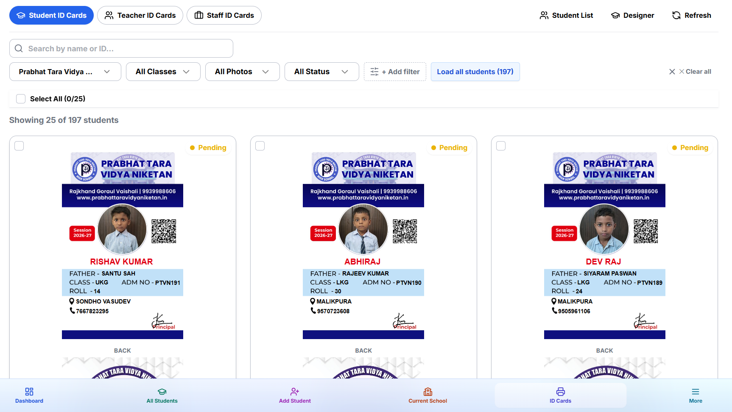Open the Student ID Cards tab

point(51,15)
